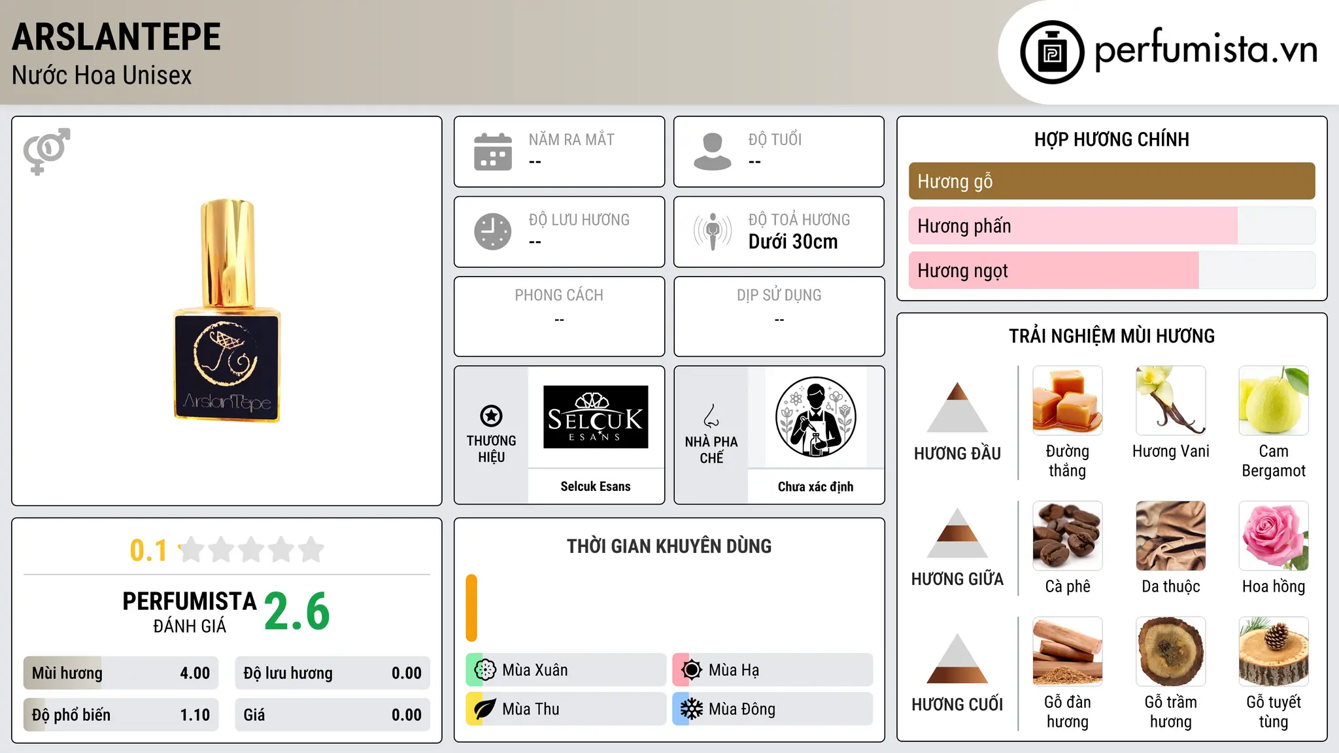Click the calendar icon beside Năm ra mắt
Image resolution: width=1339 pixels, height=753 pixels.
[x=493, y=152]
